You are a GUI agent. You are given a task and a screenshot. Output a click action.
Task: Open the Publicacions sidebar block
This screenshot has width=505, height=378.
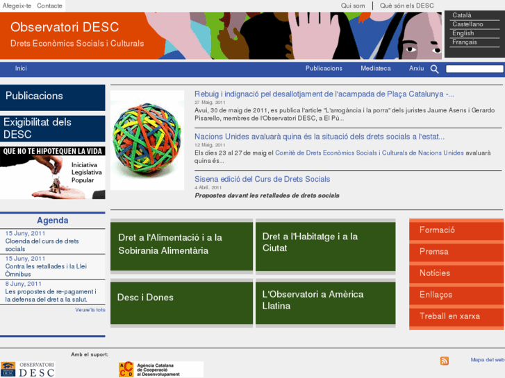pyautogui.click(x=53, y=98)
